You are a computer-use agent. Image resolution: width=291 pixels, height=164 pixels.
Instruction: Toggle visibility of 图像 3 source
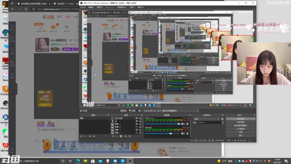point(137,130)
